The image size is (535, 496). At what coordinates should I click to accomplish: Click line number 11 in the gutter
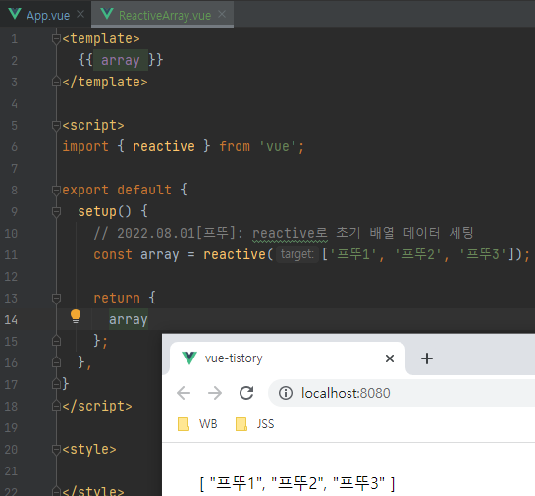[11, 255]
